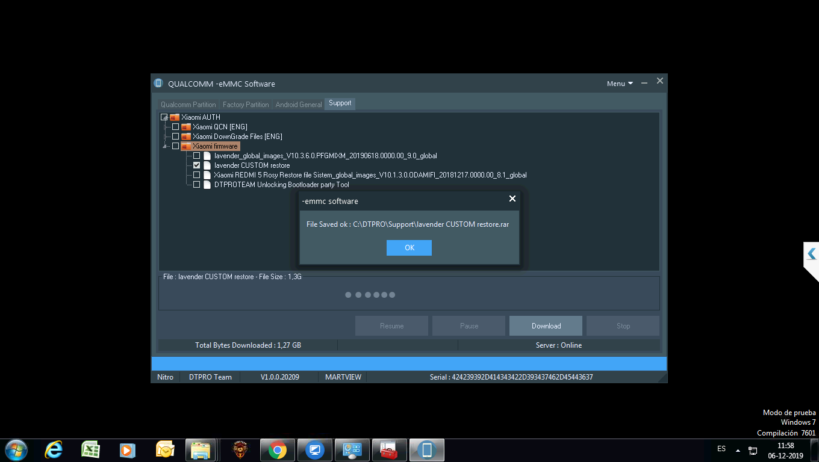Show hidden system tray icons
The image size is (819, 462).
point(738,450)
